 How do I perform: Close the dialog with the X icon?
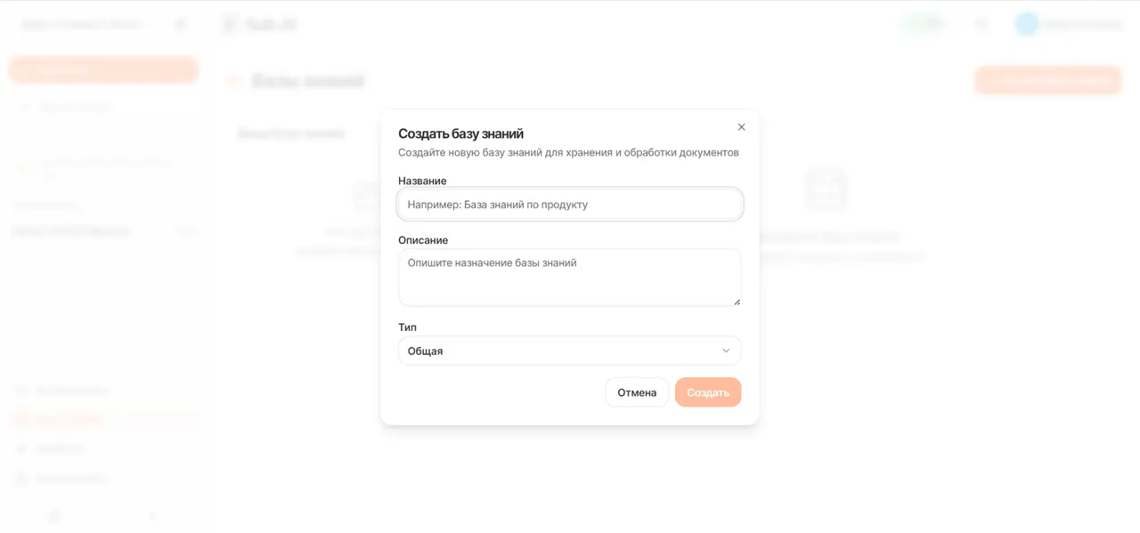741,127
